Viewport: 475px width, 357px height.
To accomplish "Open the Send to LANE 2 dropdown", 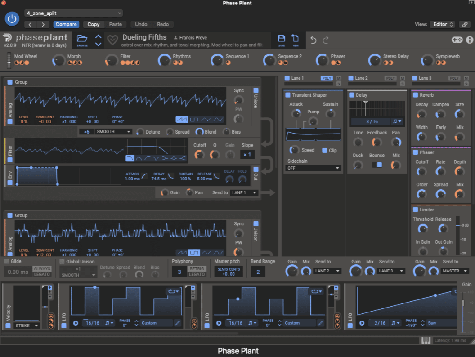I will pyautogui.click(x=327, y=271).
